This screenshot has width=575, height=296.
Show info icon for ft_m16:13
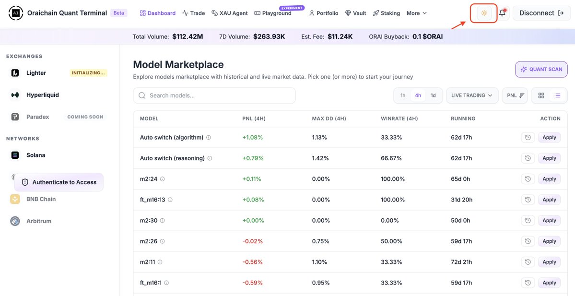170,200
